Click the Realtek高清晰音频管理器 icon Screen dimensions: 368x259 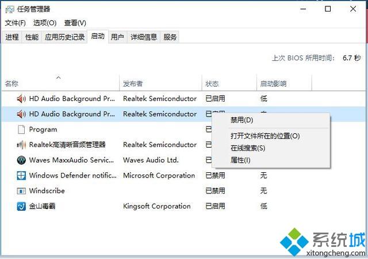point(21,145)
